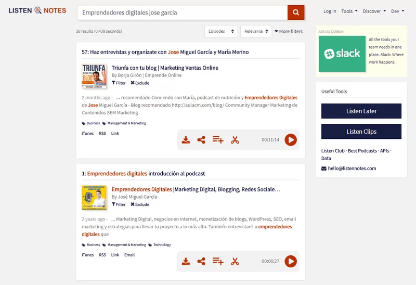
Task: Open iTunes link for episode 57
Action: tap(87, 133)
